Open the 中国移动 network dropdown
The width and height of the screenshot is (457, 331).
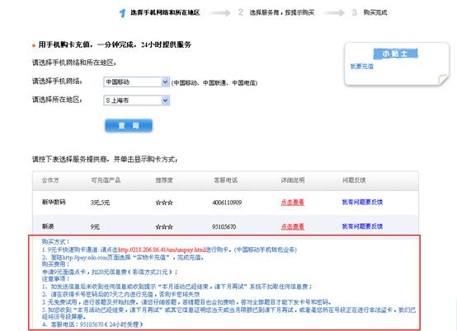point(136,82)
